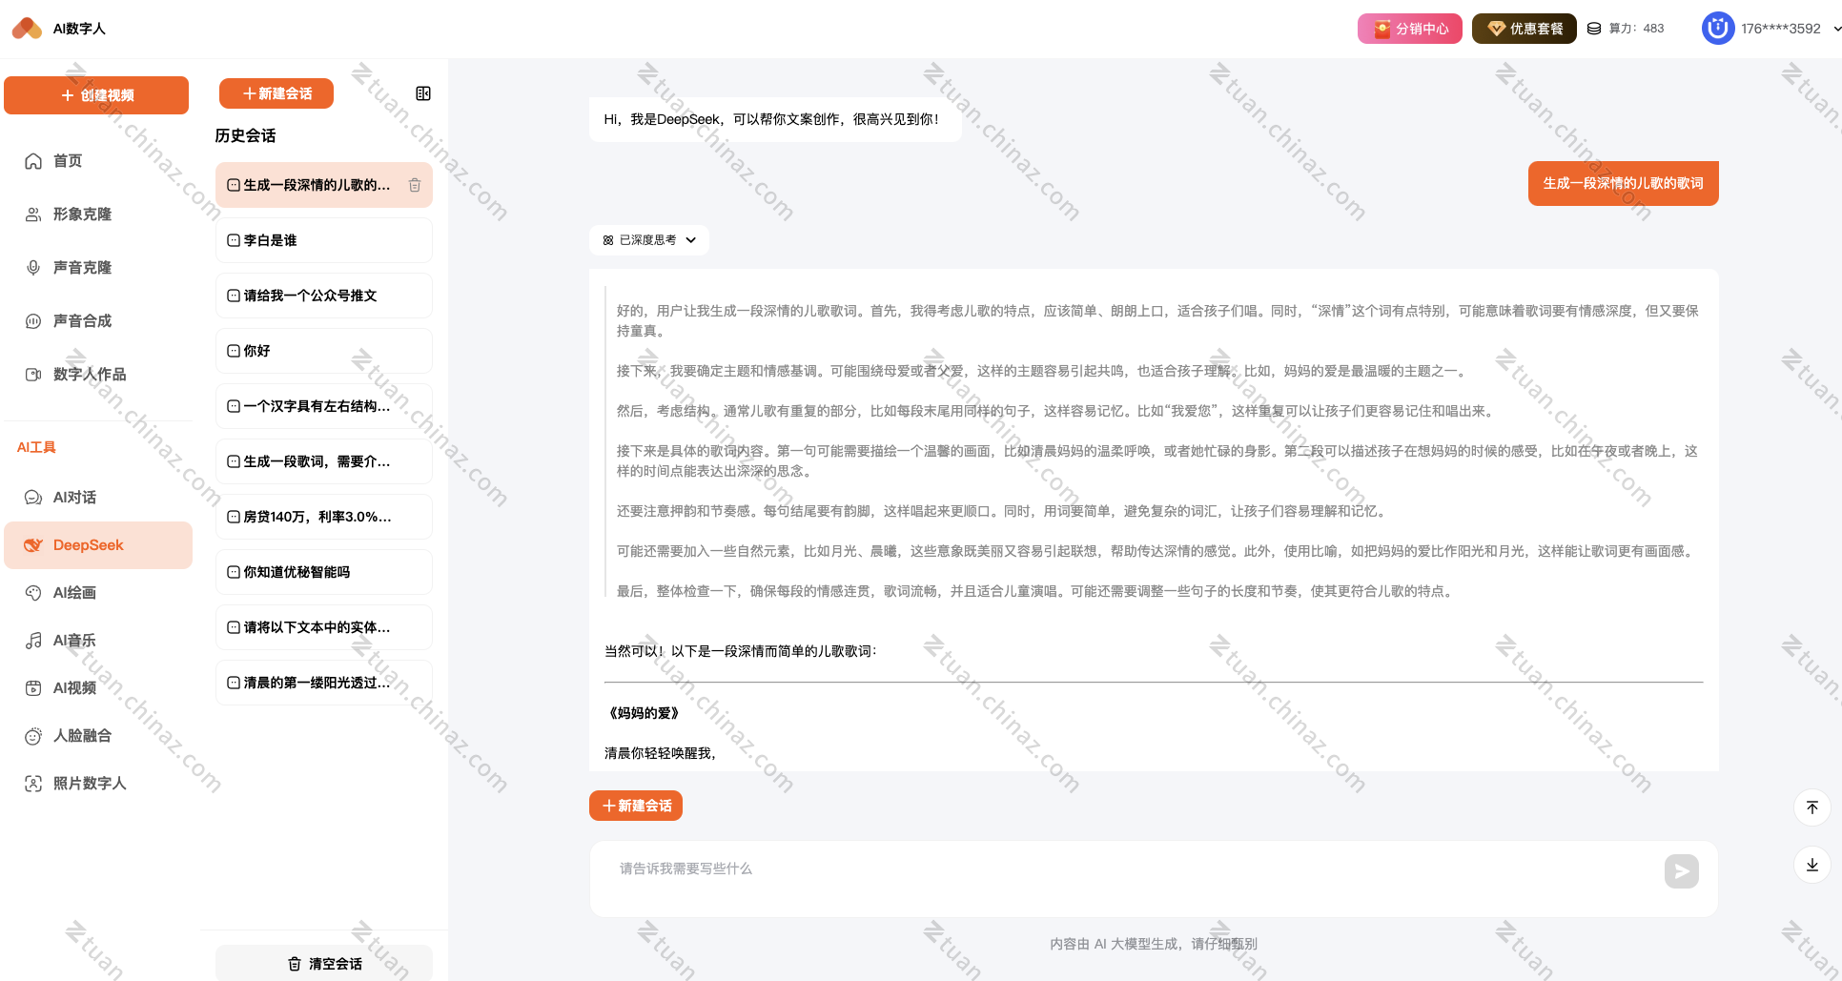The height and width of the screenshot is (981, 1842).
Task: Click the greeting message from DeepSeek
Action: (x=775, y=119)
